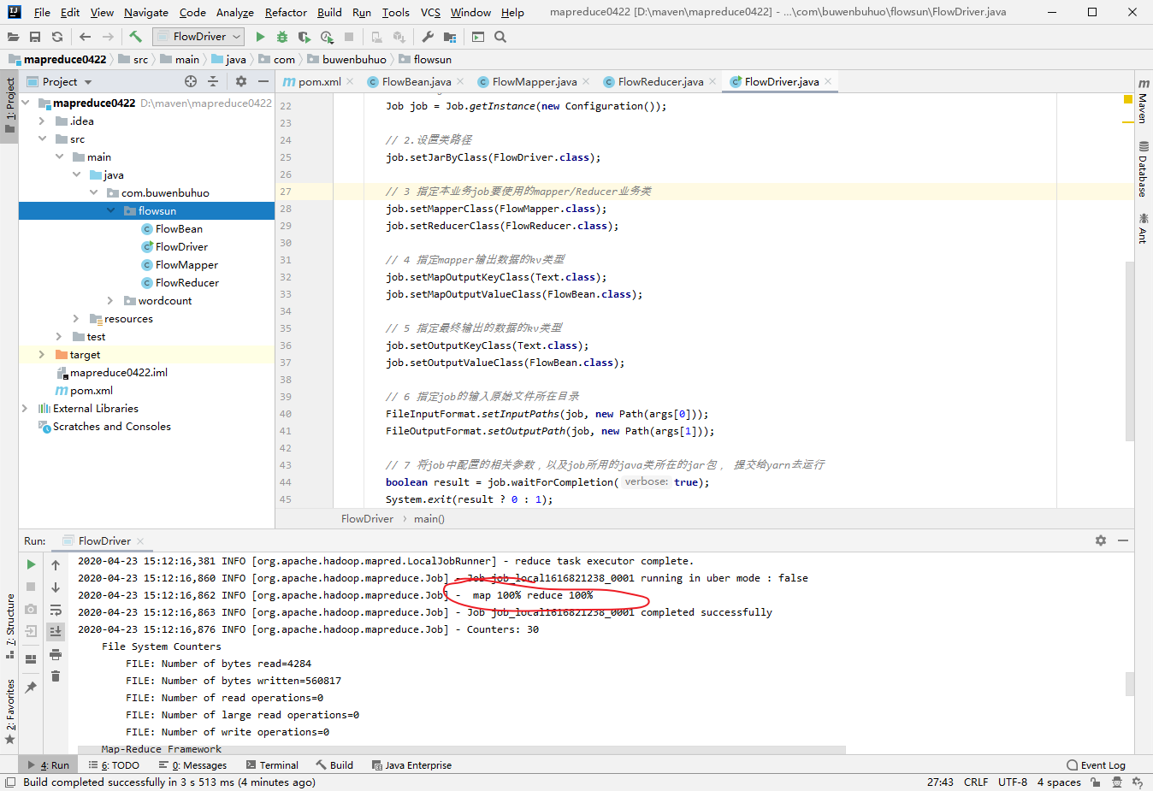Open the VCS menu
The height and width of the screenshot is (791, 1153).
430,13
